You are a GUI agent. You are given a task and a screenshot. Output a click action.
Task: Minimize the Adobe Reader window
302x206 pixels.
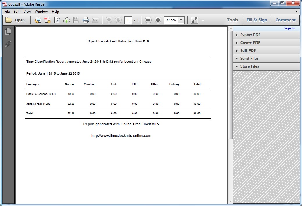coord(274,3)
